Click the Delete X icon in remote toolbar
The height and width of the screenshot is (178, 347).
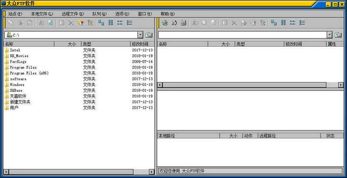click(234, 23)
